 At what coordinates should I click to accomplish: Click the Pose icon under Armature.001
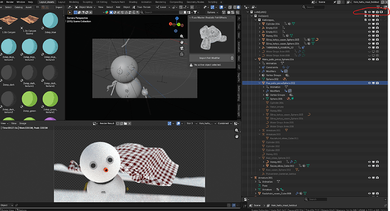259,186
